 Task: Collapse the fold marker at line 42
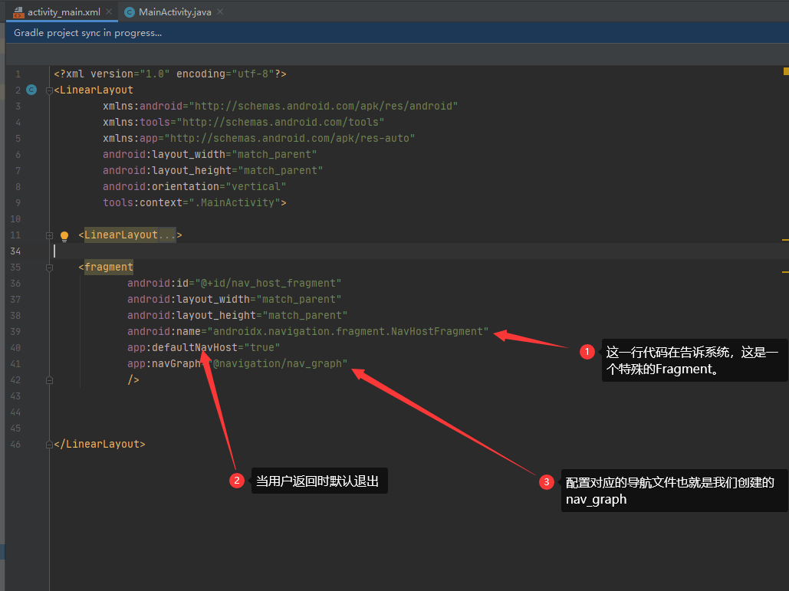point(48,379)
